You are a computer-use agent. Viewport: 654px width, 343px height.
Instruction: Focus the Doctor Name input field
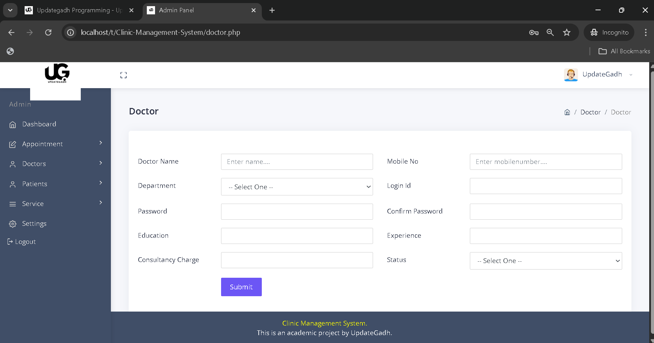coord(297,162)
